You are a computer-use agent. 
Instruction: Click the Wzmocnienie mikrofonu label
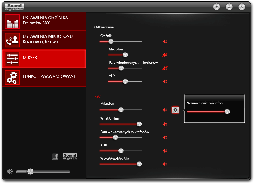coord(206,103)
